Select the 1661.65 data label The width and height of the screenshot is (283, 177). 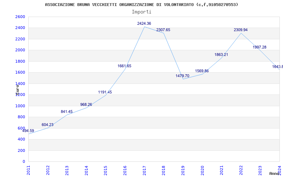click(x=125, y=66)
